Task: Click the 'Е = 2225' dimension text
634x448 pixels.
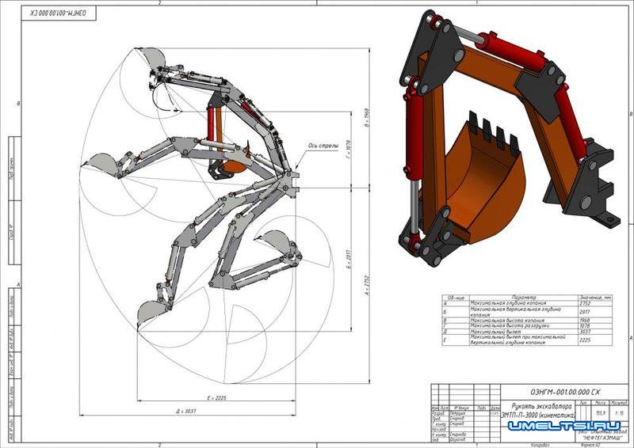Action: tap(216, 397)
